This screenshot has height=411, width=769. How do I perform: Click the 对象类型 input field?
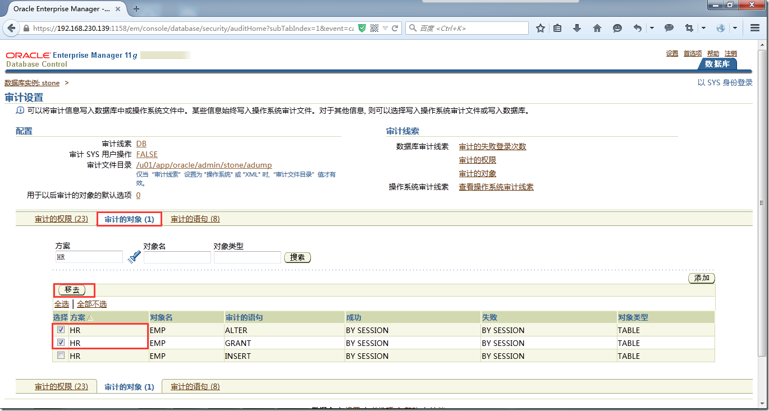pyautogui.click(x=248, y=257)
